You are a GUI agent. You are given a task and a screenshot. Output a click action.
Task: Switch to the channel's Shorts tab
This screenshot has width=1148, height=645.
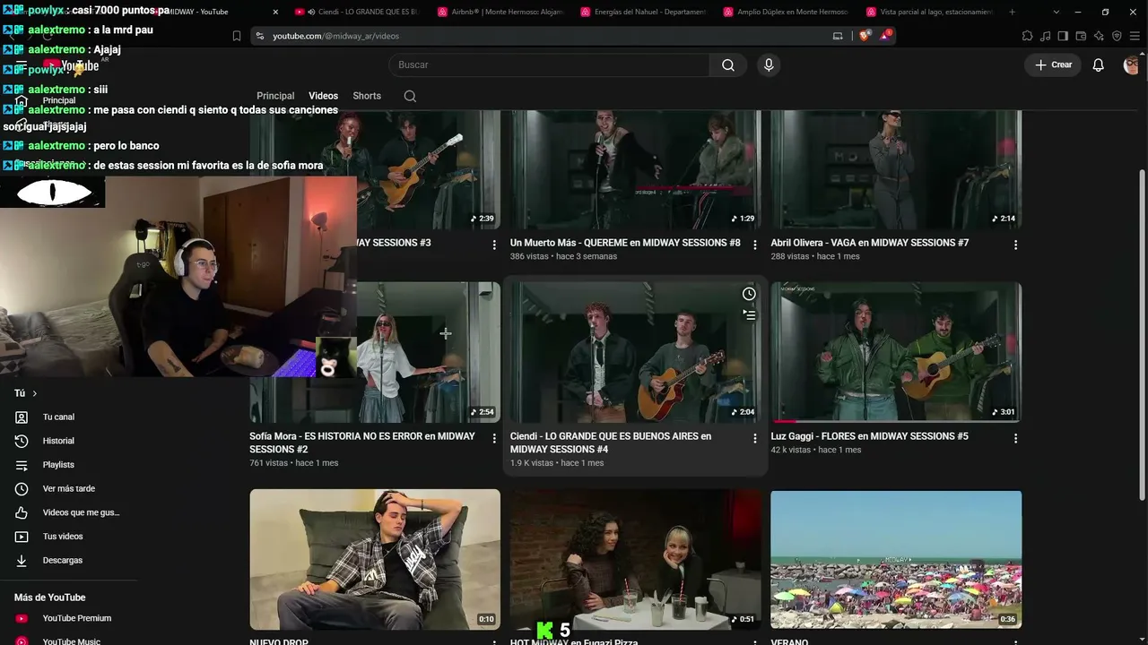pyautogui.click(x=367, y=96)
